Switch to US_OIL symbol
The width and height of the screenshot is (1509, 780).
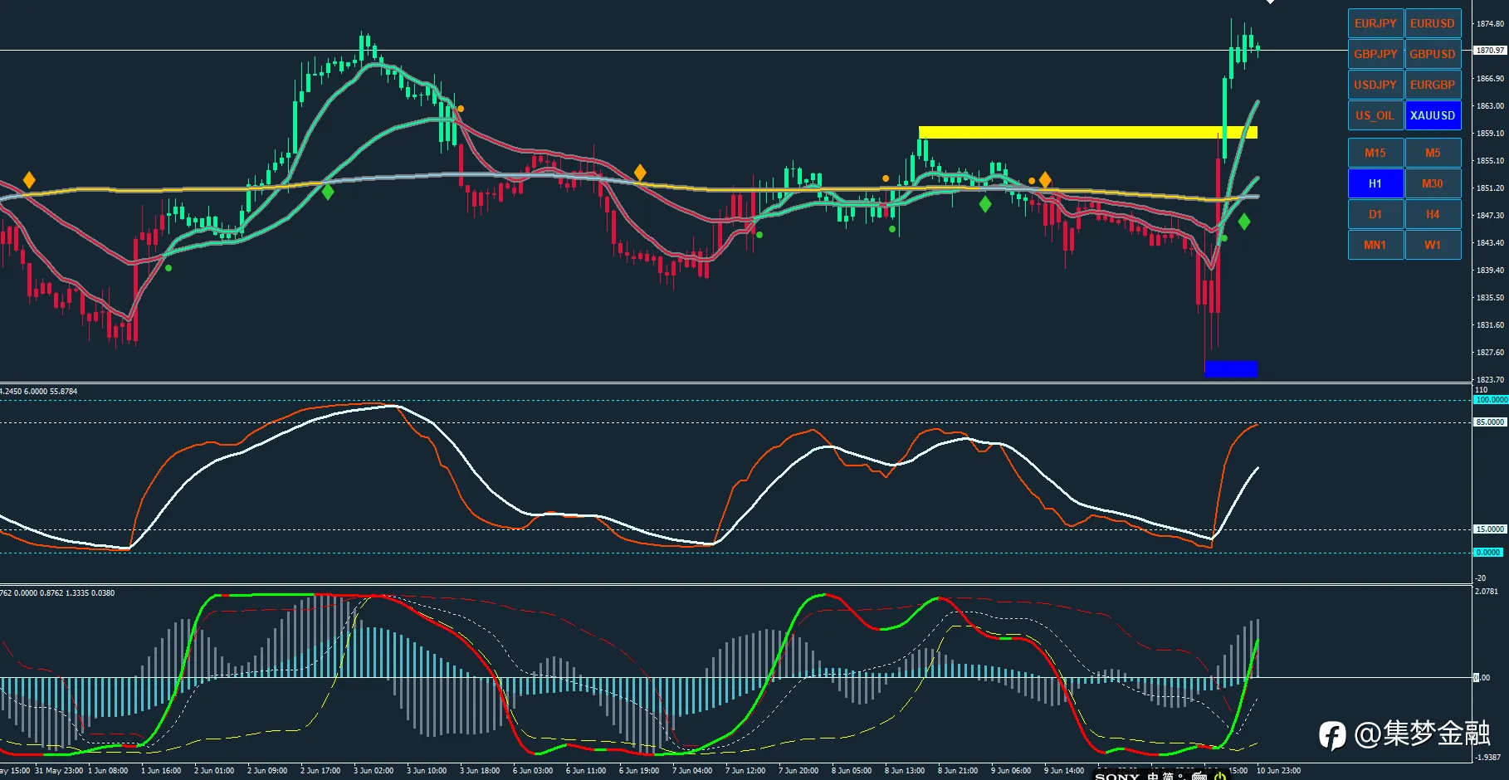click(1375, 115)
